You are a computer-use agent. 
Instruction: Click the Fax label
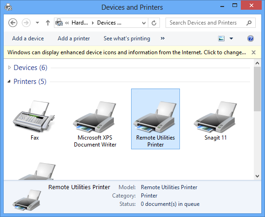(35, 138)
